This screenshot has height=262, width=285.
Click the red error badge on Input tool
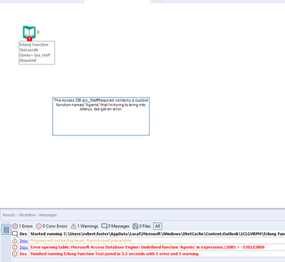click(x=29, y=38)
